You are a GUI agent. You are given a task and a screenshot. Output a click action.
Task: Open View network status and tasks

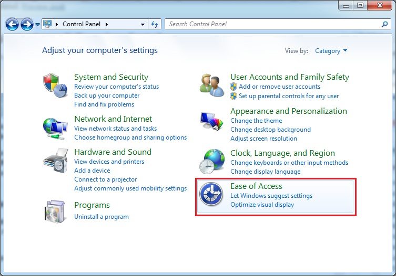point(115,129)
